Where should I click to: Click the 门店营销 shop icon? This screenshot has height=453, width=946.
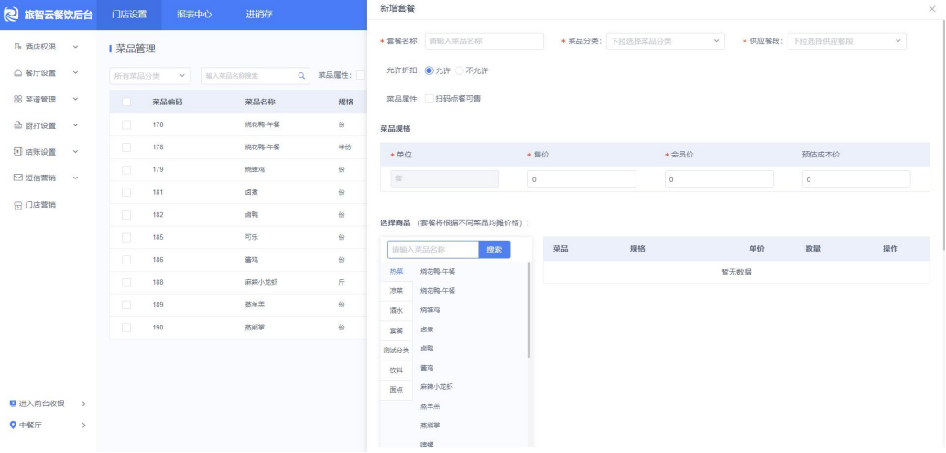pyautogui.click(x=18, y=205)
